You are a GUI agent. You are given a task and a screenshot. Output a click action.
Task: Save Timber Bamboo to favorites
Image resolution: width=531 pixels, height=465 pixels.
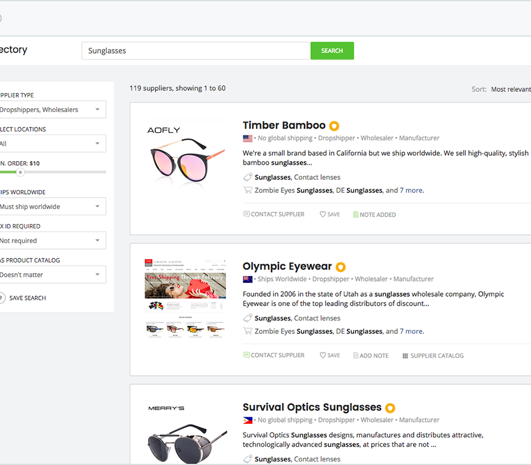click(330, 214)
